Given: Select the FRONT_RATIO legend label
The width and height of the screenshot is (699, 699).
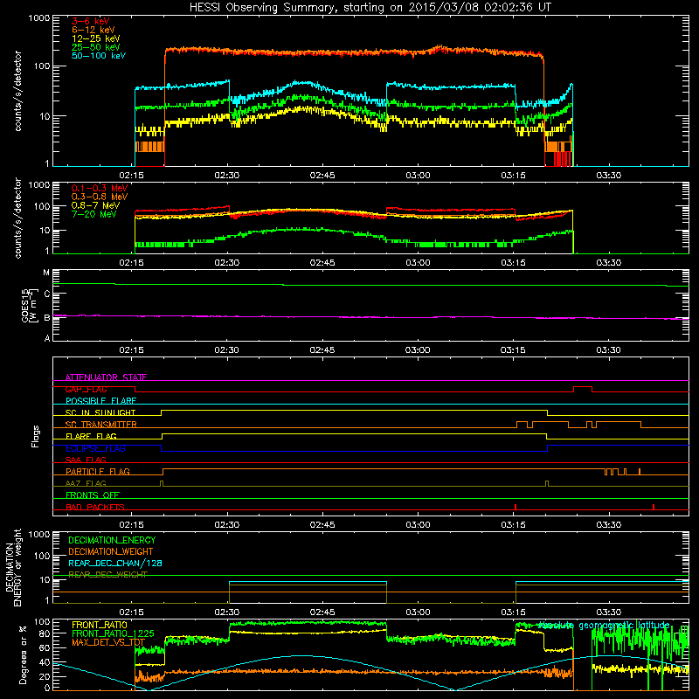Looking at the screenshot, I should [100, 625].
